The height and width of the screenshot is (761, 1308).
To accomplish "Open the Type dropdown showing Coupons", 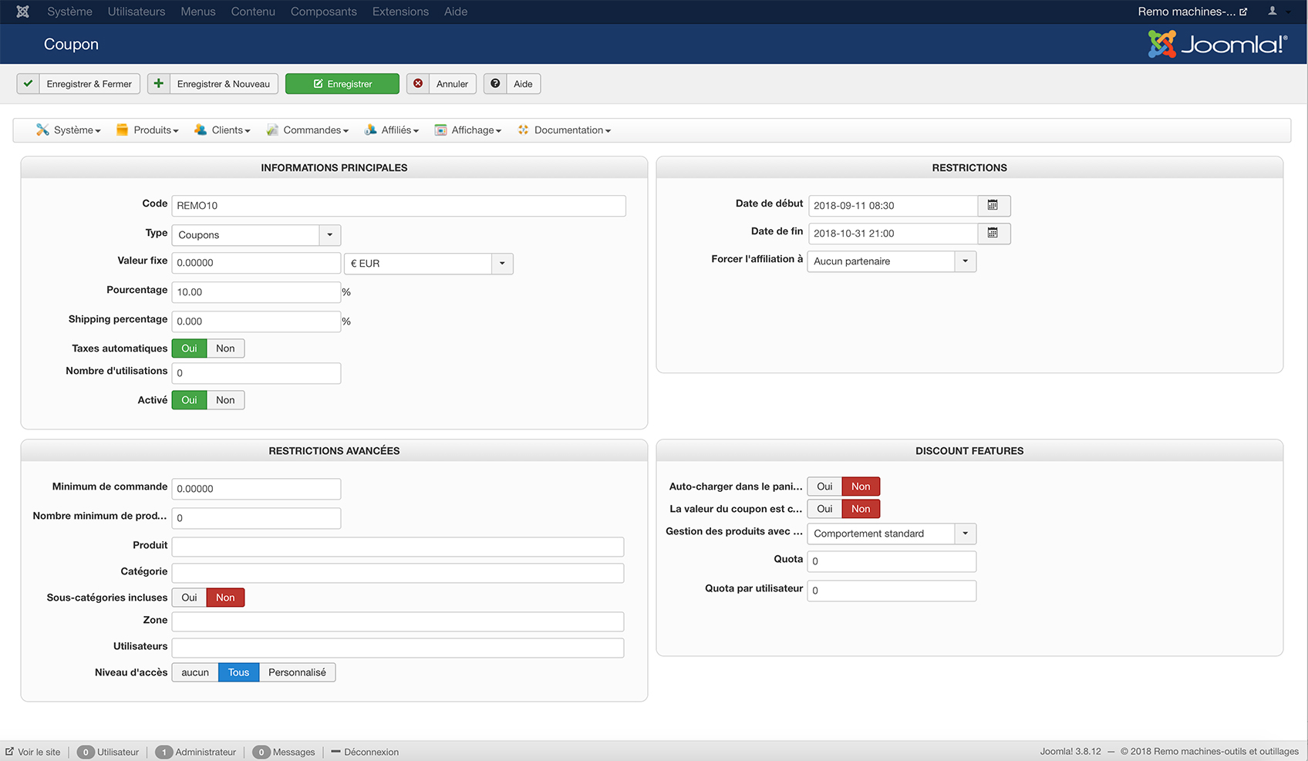I will (x=255, y=235).
